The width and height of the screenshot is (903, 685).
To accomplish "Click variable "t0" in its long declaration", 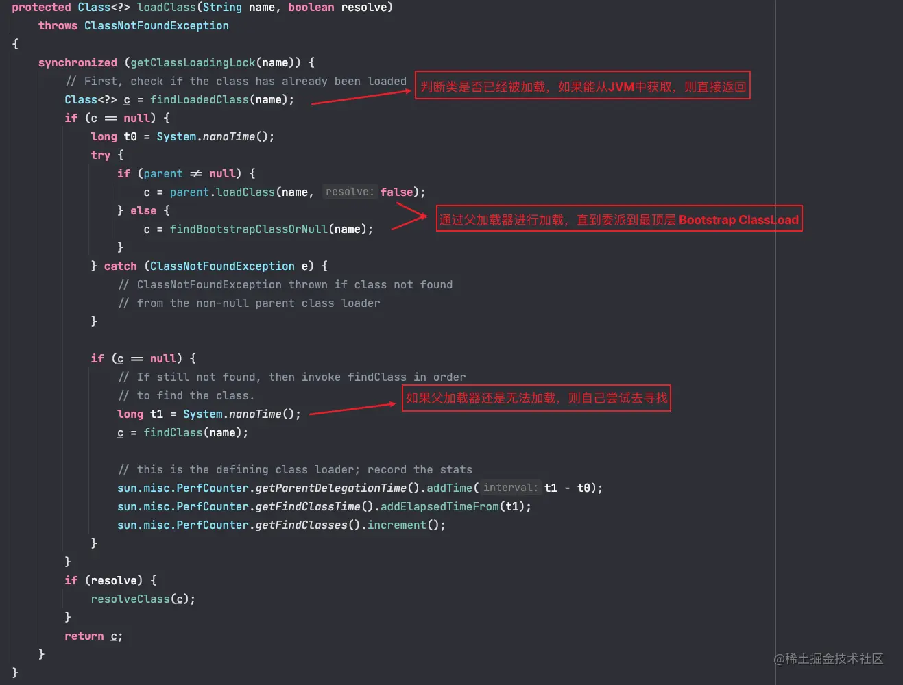I will tap(130, 137).
